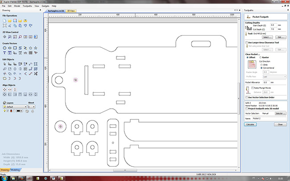Click the Layers manager icon
Image resolution: width=290 pixels, height=181 pixels.
pyautogui.click(x=4, y=103)
